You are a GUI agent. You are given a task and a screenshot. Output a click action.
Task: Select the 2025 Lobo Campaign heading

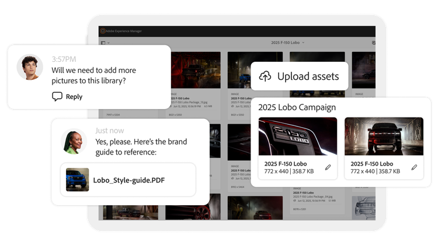297,107
